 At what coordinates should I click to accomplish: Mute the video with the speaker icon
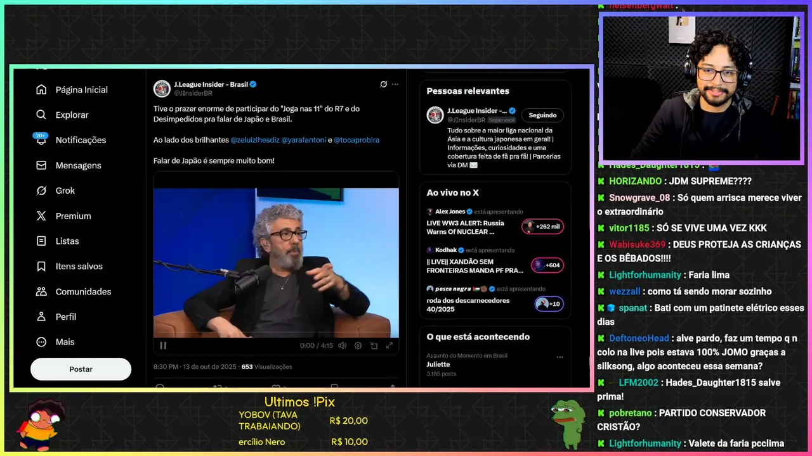[343, 345]
